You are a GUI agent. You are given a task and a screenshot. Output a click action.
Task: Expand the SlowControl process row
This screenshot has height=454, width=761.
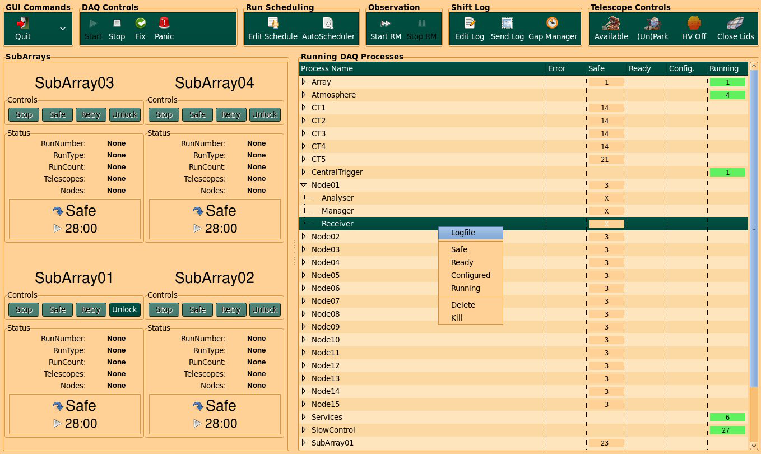(304, 430)
